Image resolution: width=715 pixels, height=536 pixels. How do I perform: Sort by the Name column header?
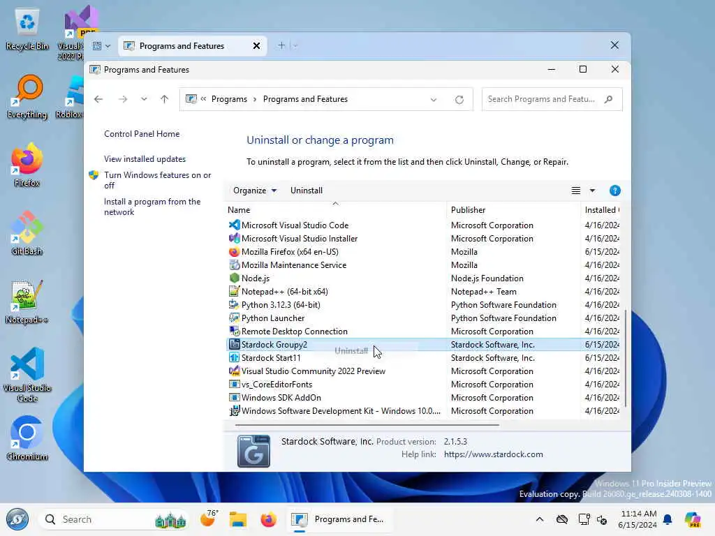(335, 209)
